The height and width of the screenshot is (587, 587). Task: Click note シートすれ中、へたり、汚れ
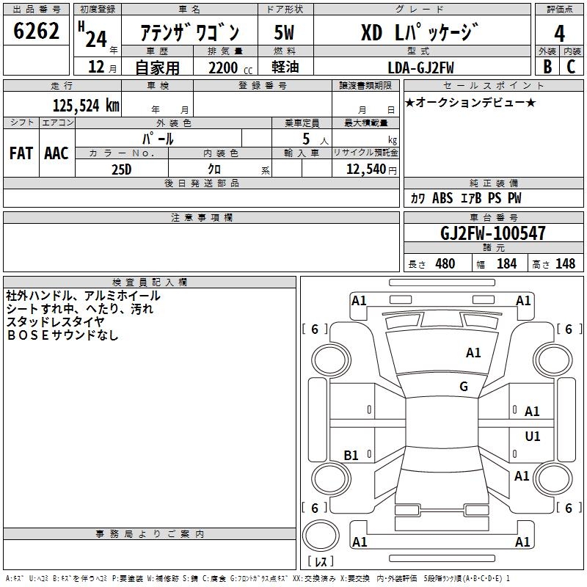coord(80,309)
